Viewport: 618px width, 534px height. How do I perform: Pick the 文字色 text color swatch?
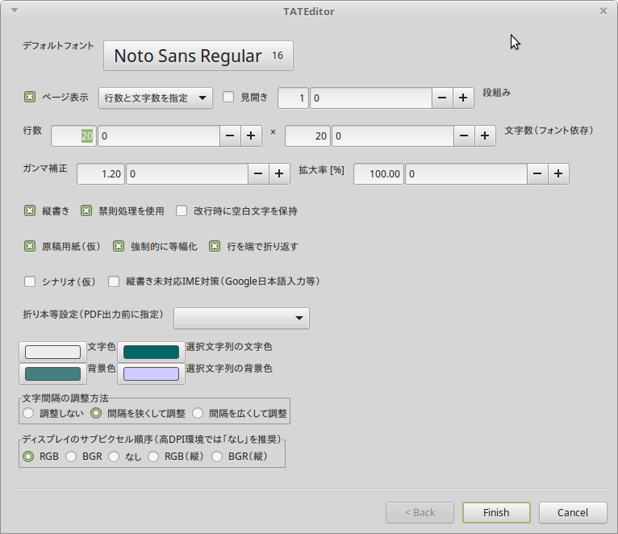point(52,352)
